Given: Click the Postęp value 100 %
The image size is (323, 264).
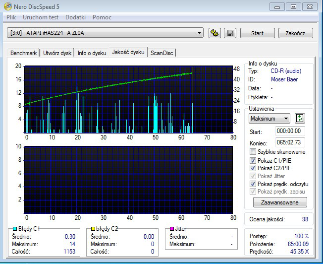Looking at the screenshot, I should click(302, 236).
